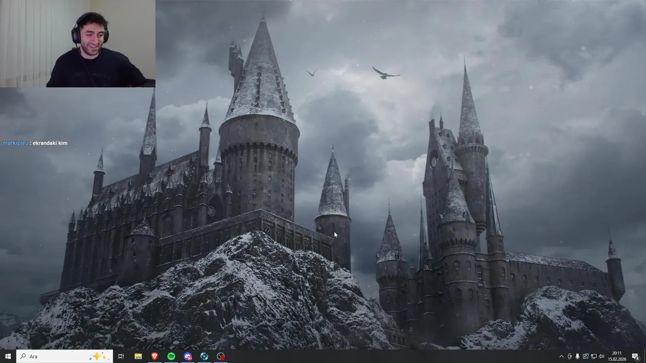Expand hidden system tray icons

click(561, 356)
